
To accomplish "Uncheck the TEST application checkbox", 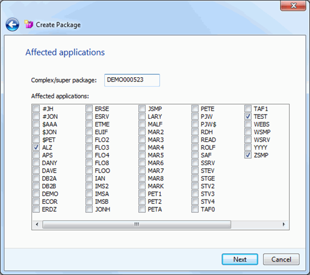I will pos(248,116).
